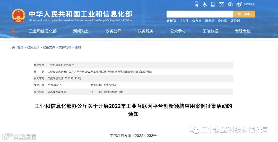
Task: Click the email envelope icon
Action: pyautogui.click(x=221, y=4)
